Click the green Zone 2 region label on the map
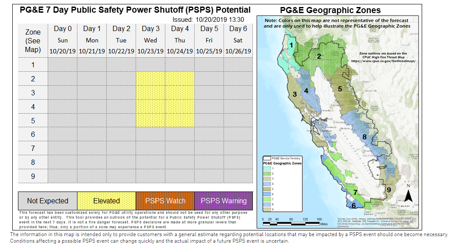 (319, 56)
